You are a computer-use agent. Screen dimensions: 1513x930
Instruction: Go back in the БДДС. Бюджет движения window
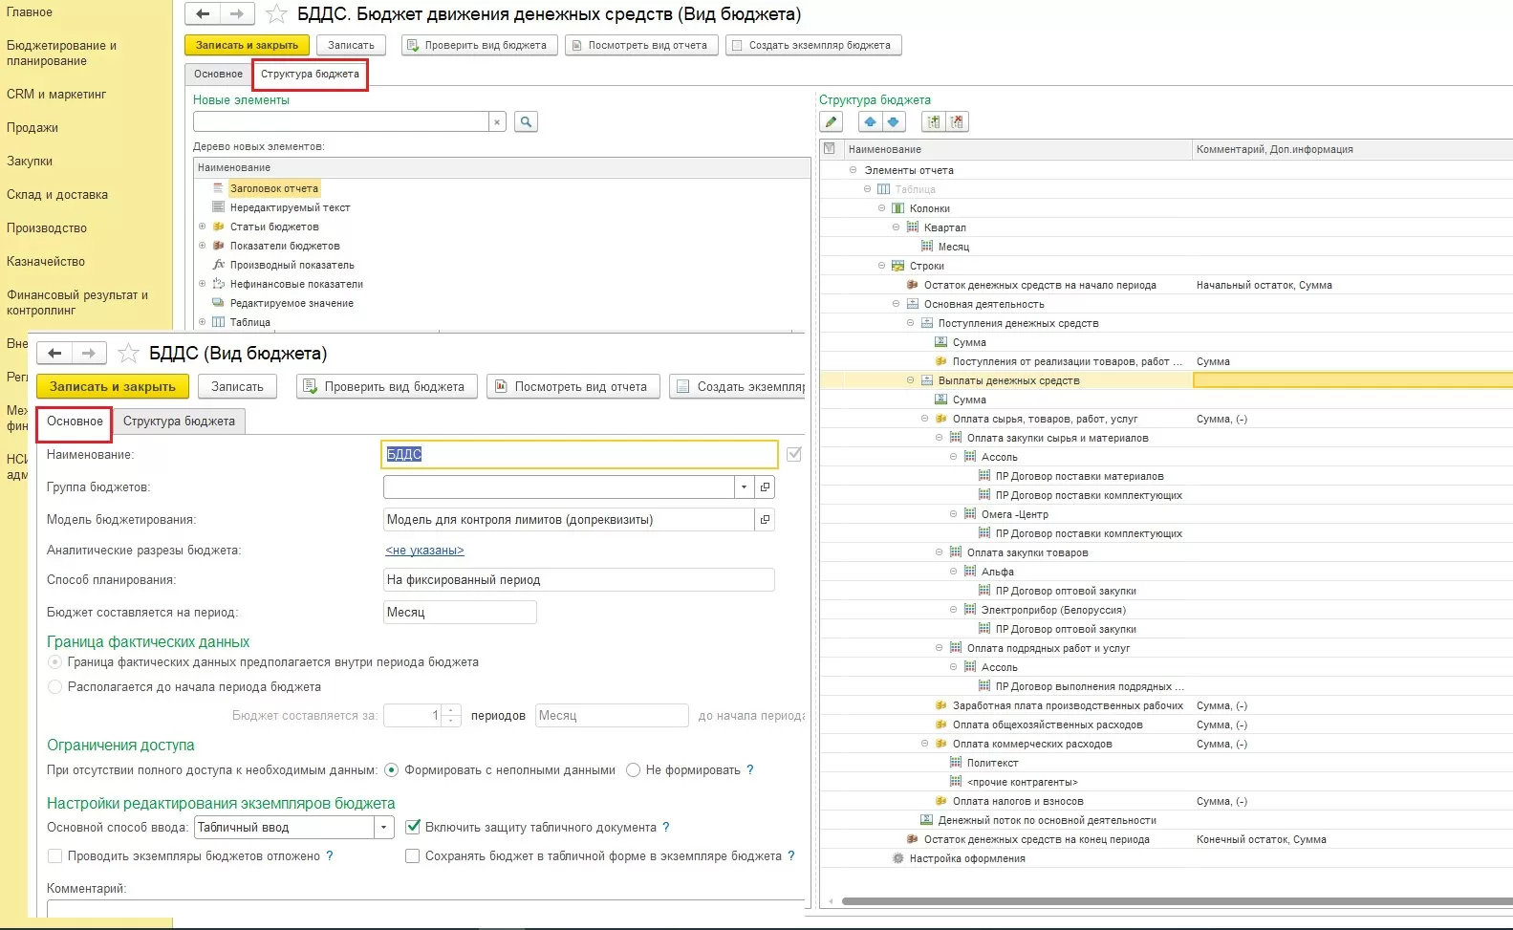pyautogui.click(x=203, y=13)
